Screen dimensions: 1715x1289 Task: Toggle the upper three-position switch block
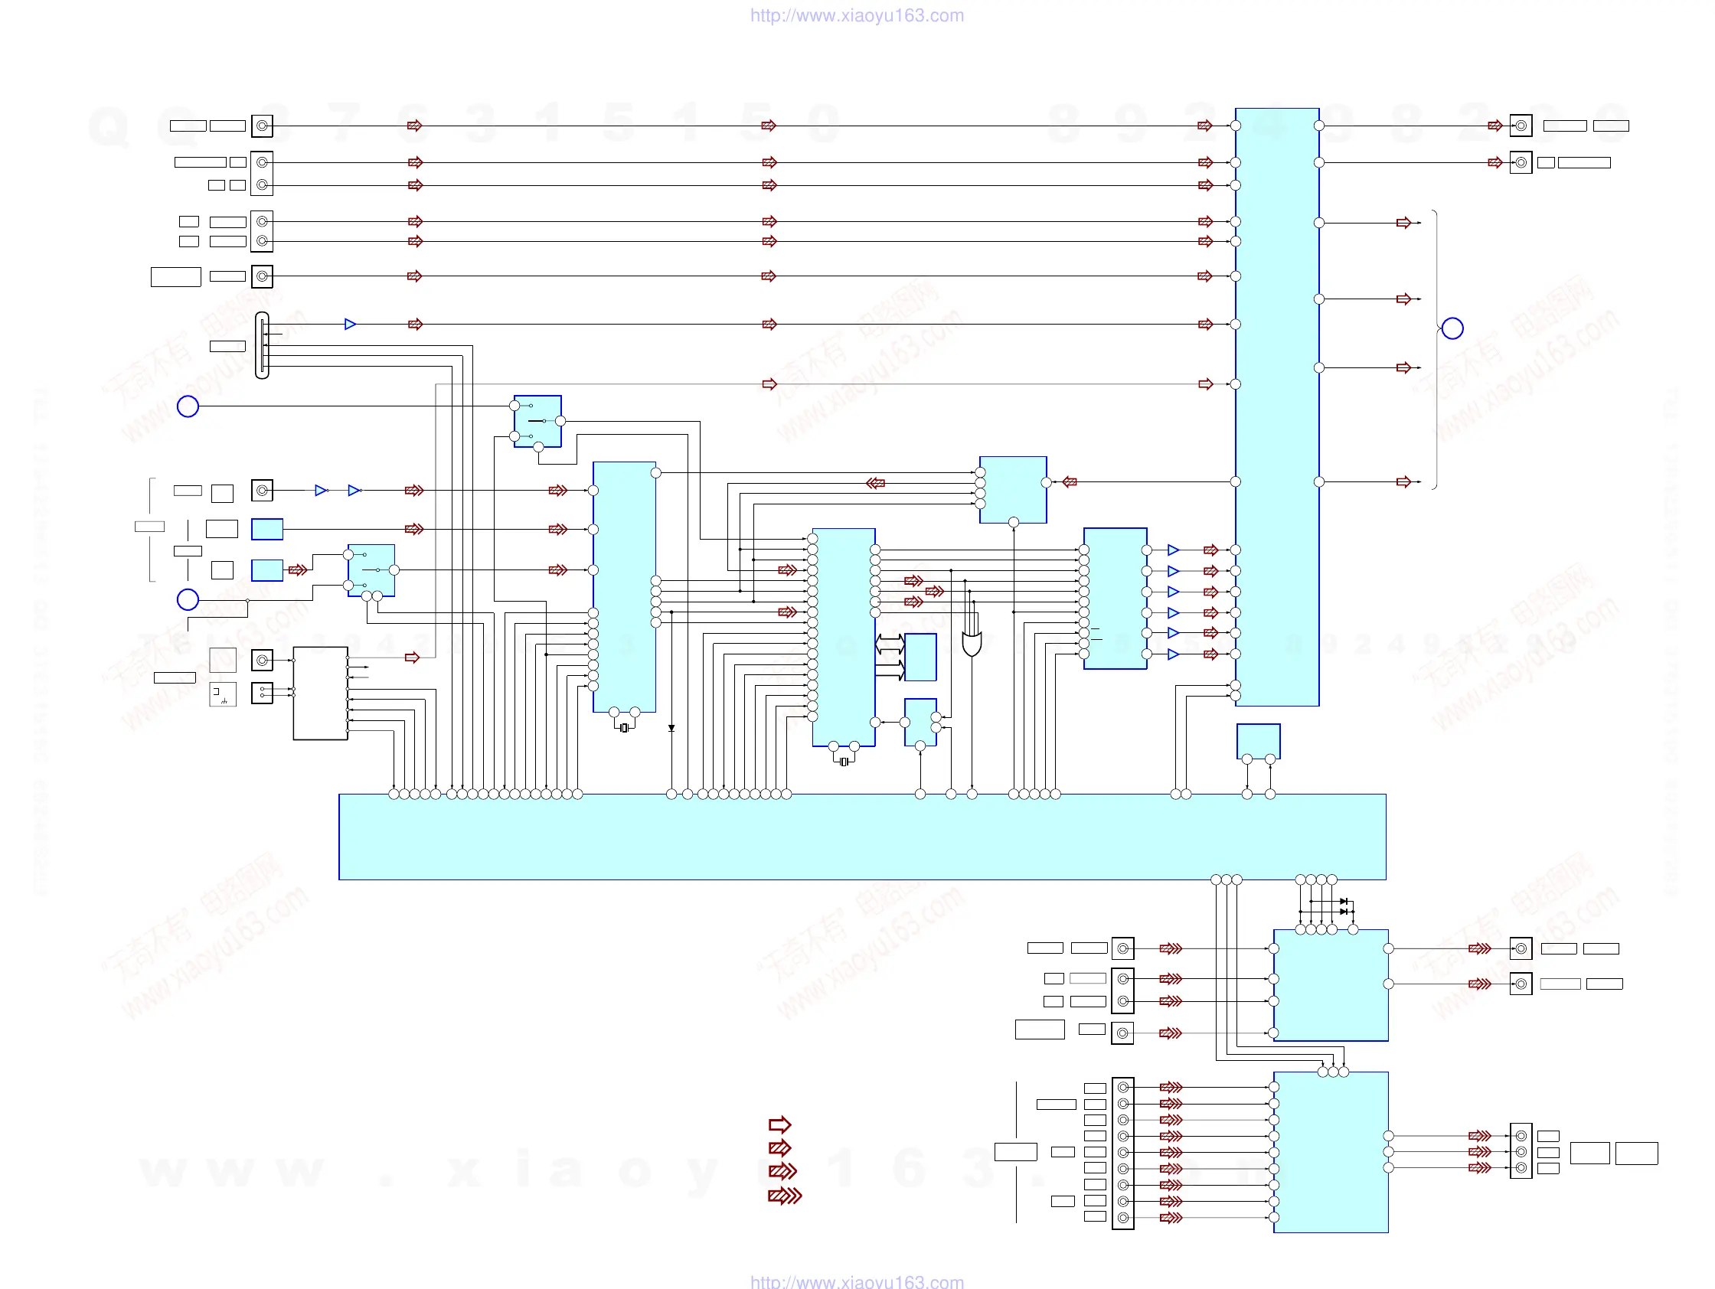[x=537, y=421]
